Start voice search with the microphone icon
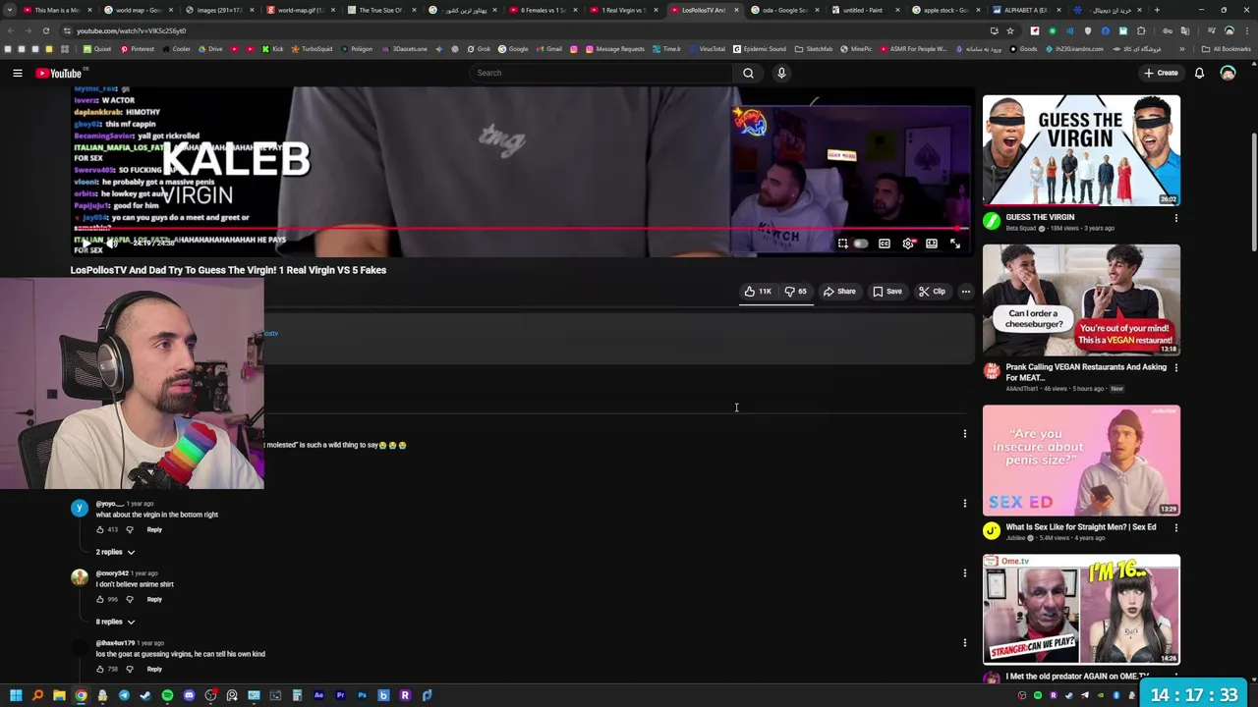 [x=781, y=73]
